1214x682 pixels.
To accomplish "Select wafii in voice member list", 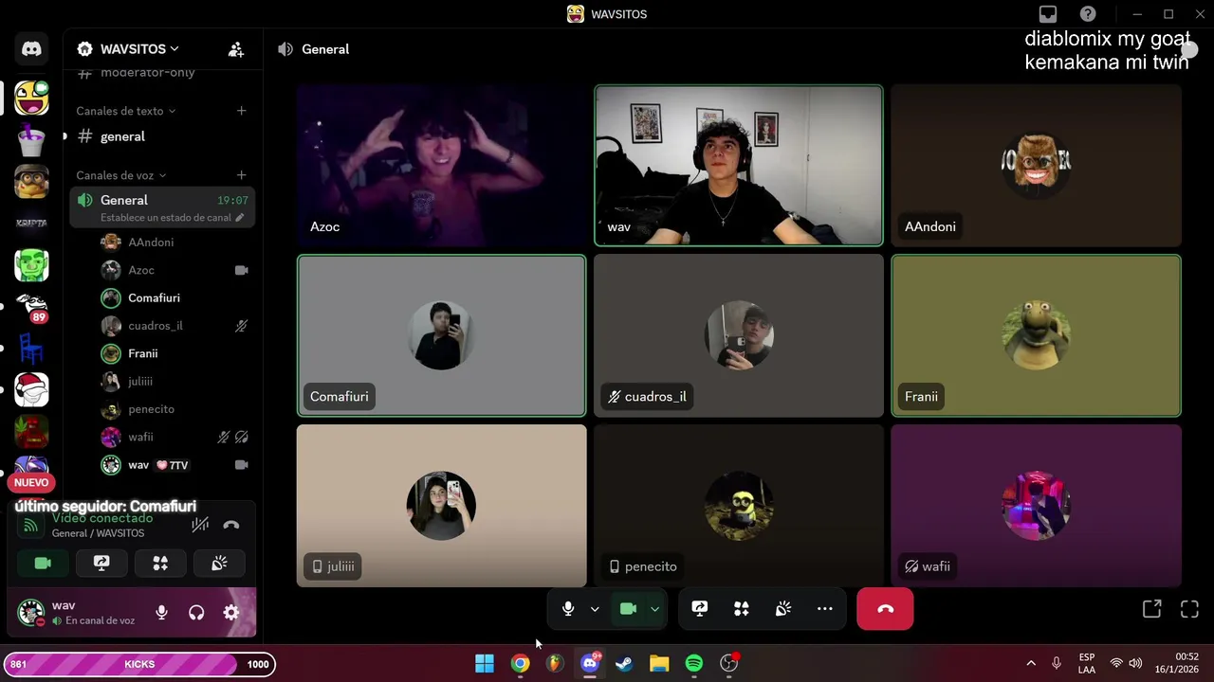I will coord(175,437).
